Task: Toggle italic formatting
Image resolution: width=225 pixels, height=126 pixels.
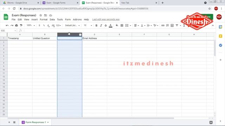Action: (101, 26)
